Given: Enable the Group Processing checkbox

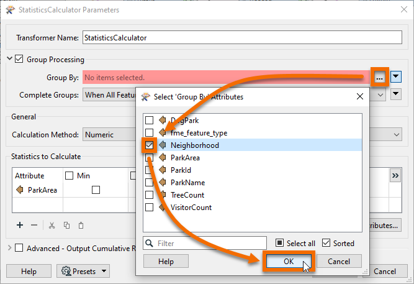Looking at the screenshot, I should [19, 60].
